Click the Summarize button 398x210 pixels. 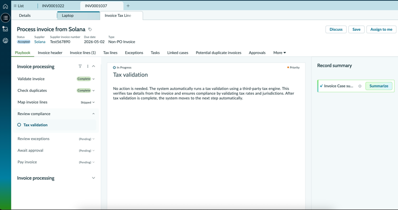379,86
